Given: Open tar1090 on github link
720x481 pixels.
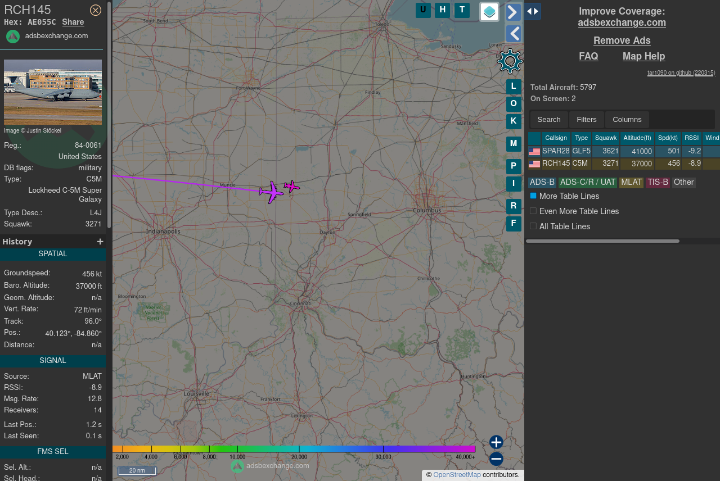Looking at the screenshot, I should 681,72.
